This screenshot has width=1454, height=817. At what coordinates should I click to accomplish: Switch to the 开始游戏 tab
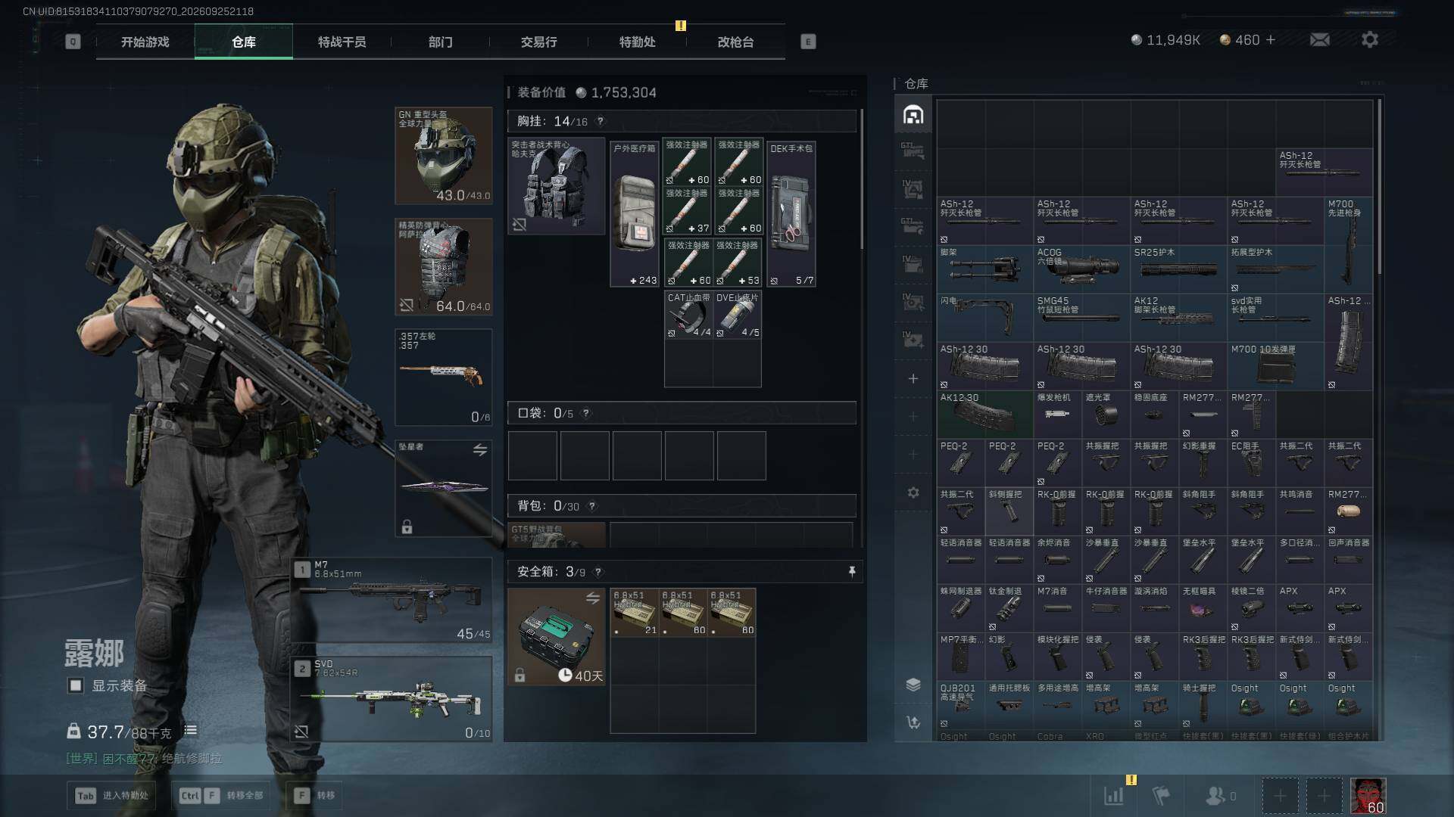145,42
